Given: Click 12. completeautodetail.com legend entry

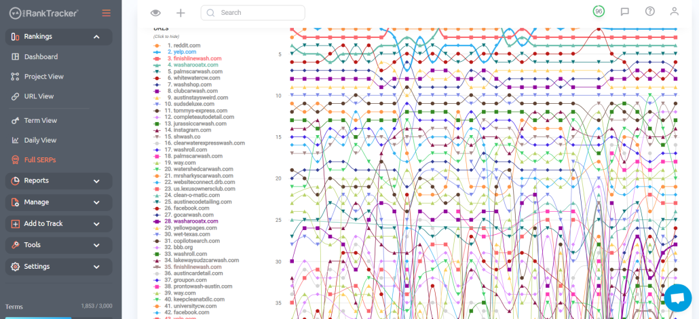Looking at the screenshot, I should [x=193, y=117].
